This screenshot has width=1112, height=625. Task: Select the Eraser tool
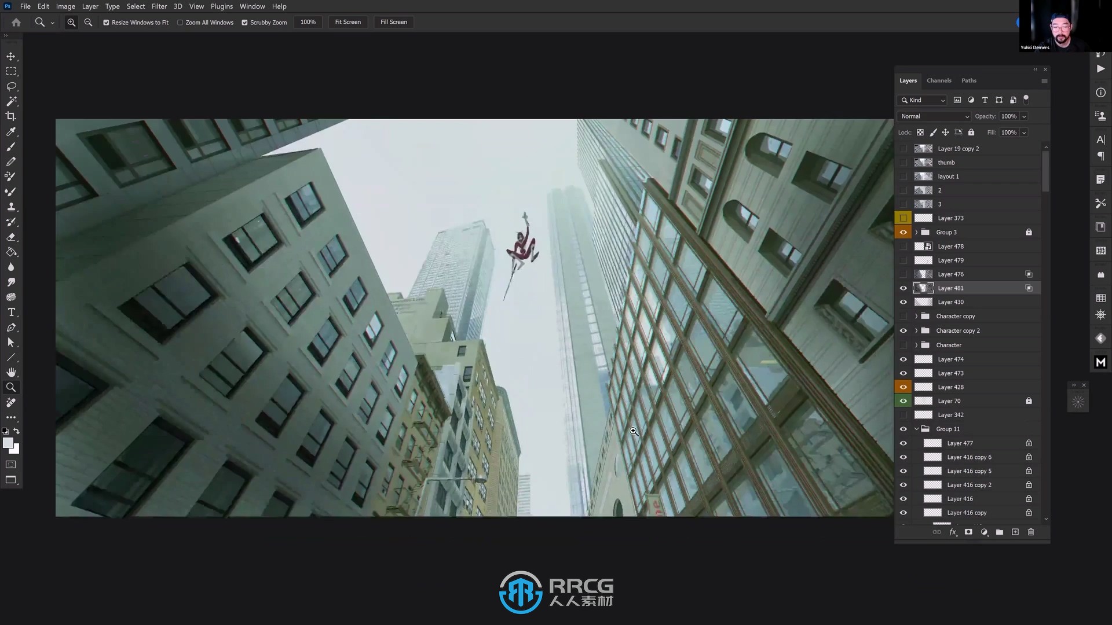click(11, 237)
